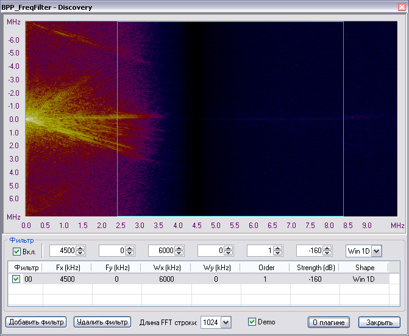The image size is (409, 336).
Task: Select the Win 1D cell in filter row
Action: click(x=364, y=279)
